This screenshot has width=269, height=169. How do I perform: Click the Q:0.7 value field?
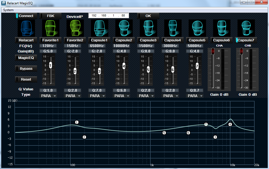(x=195, y=90)
